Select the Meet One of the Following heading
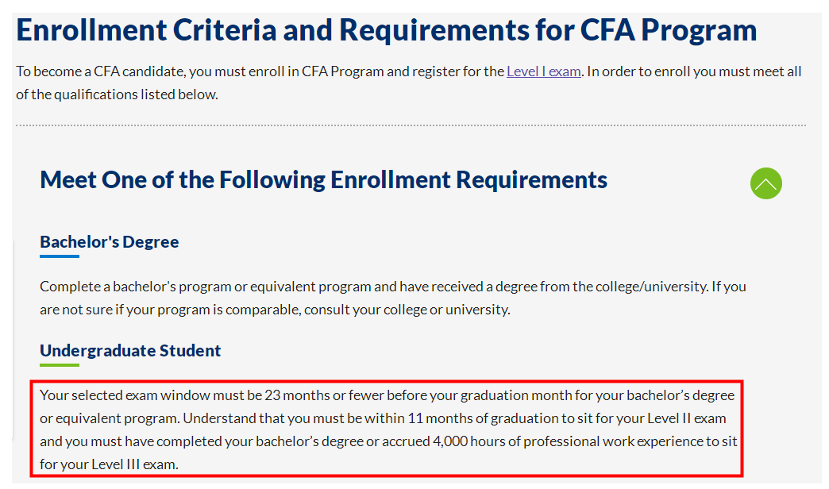Viewport: 829px width, 489px height. [323, 179]
